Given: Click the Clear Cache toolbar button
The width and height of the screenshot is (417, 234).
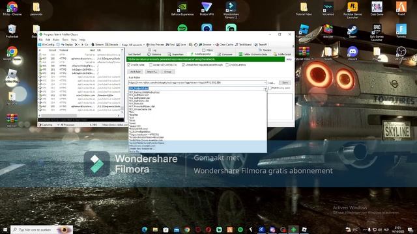Looking at the screenshot, I should 224,45.
